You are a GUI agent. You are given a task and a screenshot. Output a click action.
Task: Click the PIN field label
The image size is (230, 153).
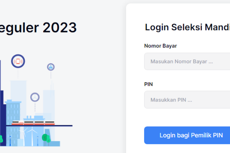click(x=149, y=84)
